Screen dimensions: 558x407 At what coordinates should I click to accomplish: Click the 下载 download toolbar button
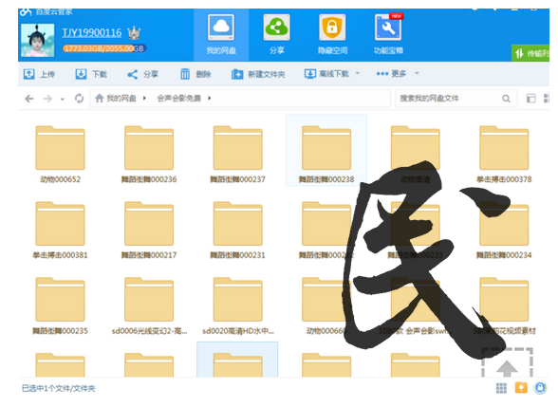[91, 74]
